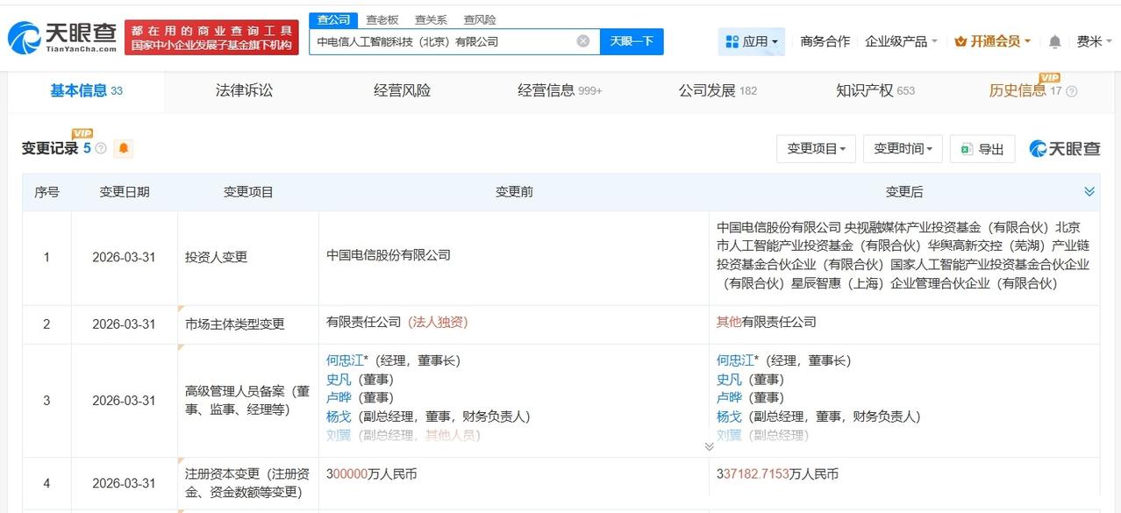Open the 变更时间 filter dropdown
This screenshot has height=513, width=1121.
click(902, 148)
